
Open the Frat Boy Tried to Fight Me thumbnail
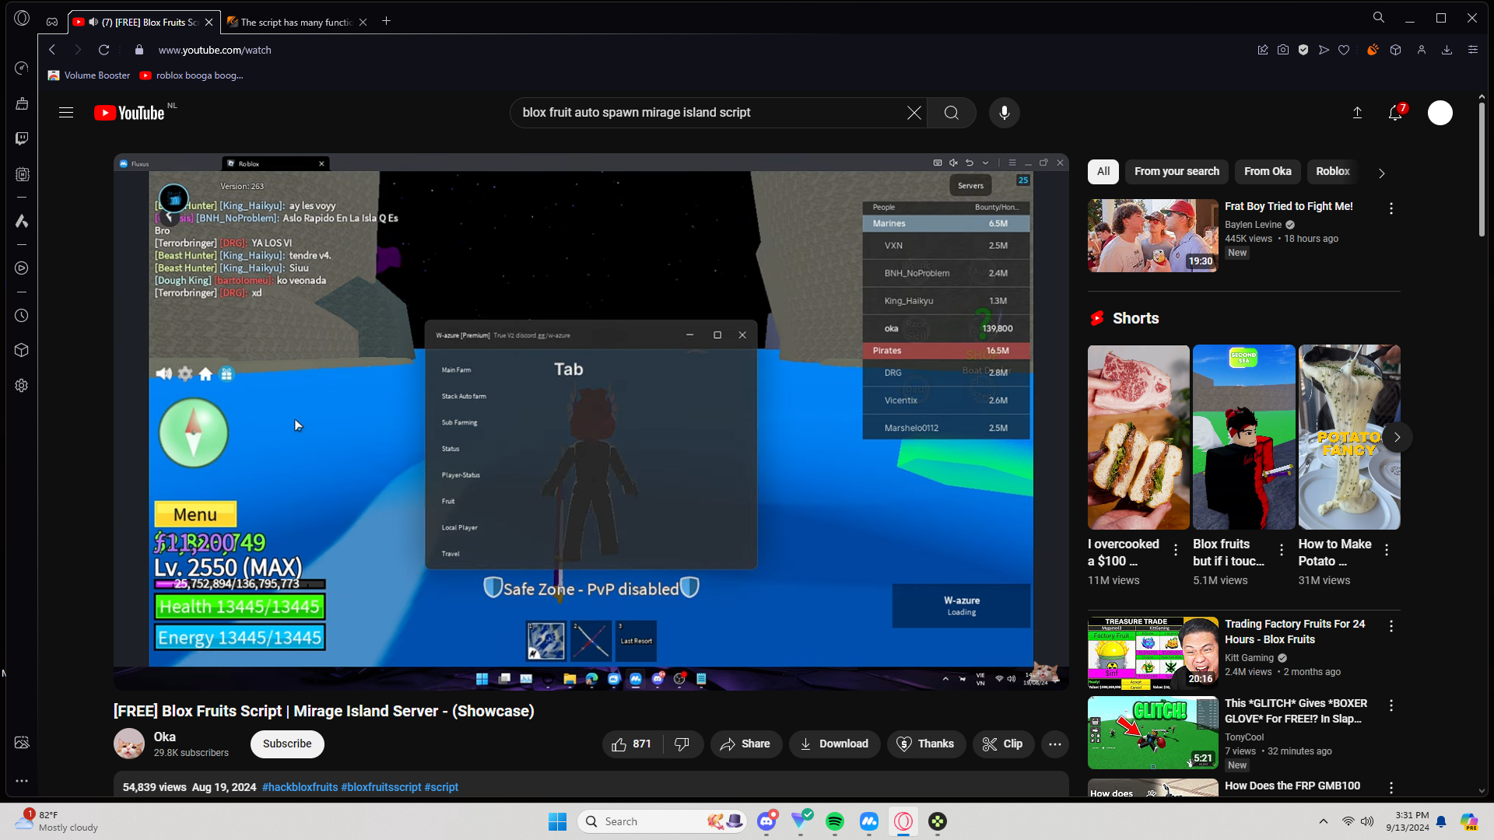pos(1153,236)
